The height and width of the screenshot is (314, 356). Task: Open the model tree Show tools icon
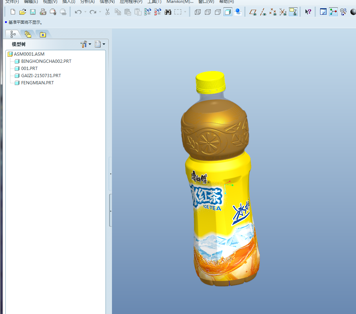point(84,44)
